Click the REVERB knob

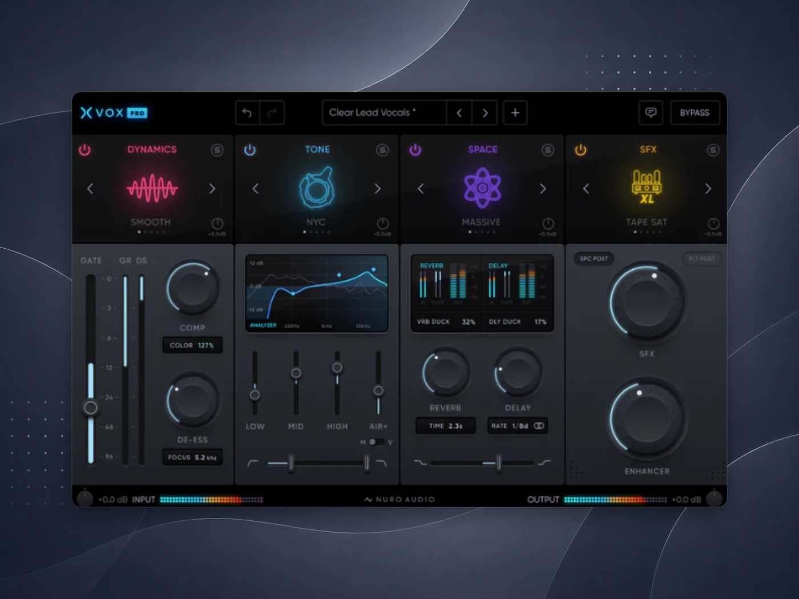[x=446, y=372]
